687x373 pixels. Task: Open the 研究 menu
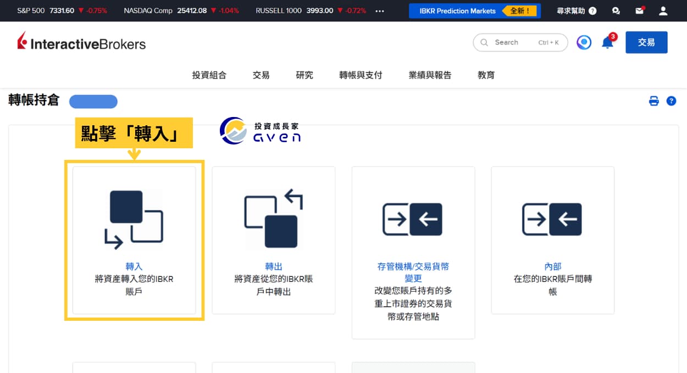click(x=304, y=75)
